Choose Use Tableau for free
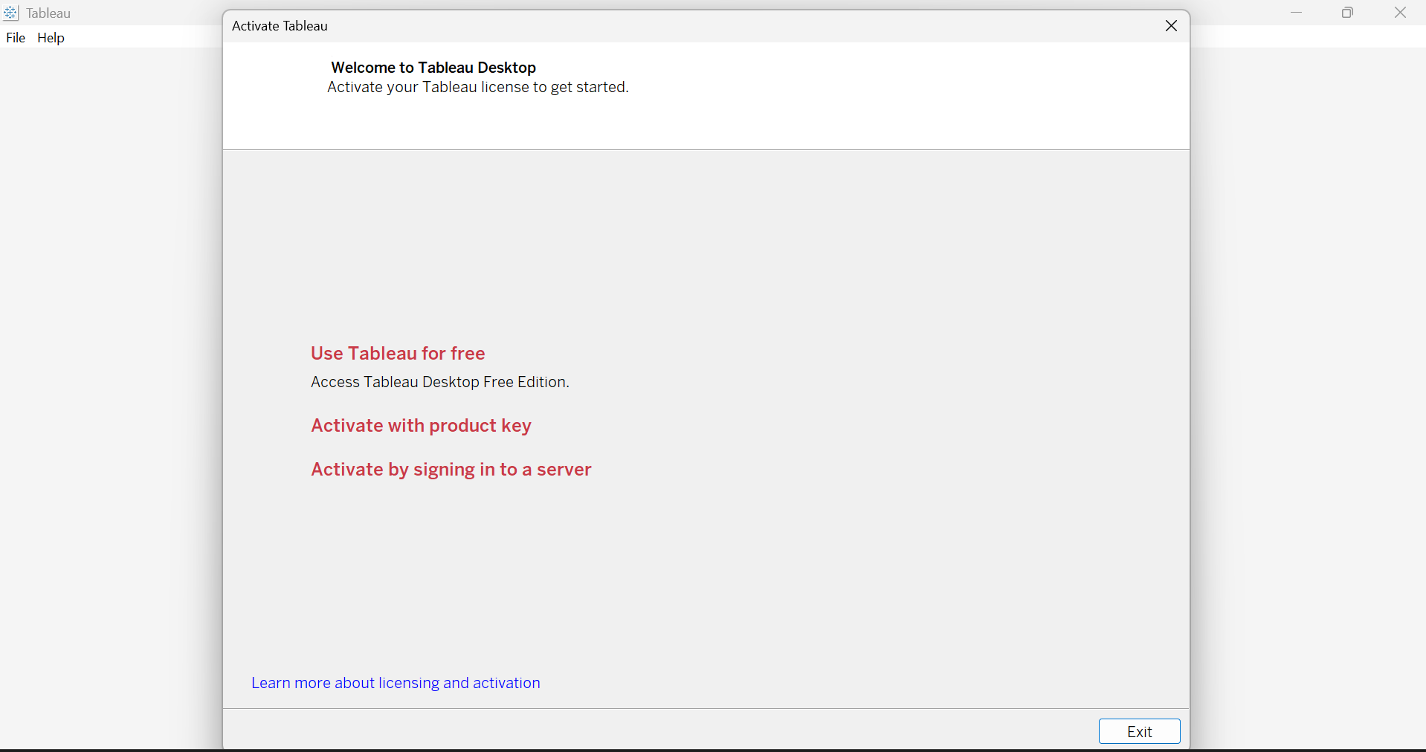The height and width of the screenshot is (752, 1426). (398, 353)
